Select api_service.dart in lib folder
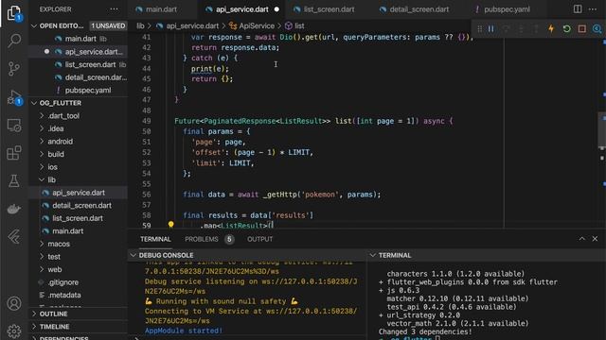 pos(79,193)
